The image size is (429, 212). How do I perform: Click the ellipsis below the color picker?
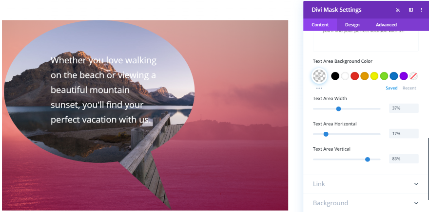click(319, 88)
